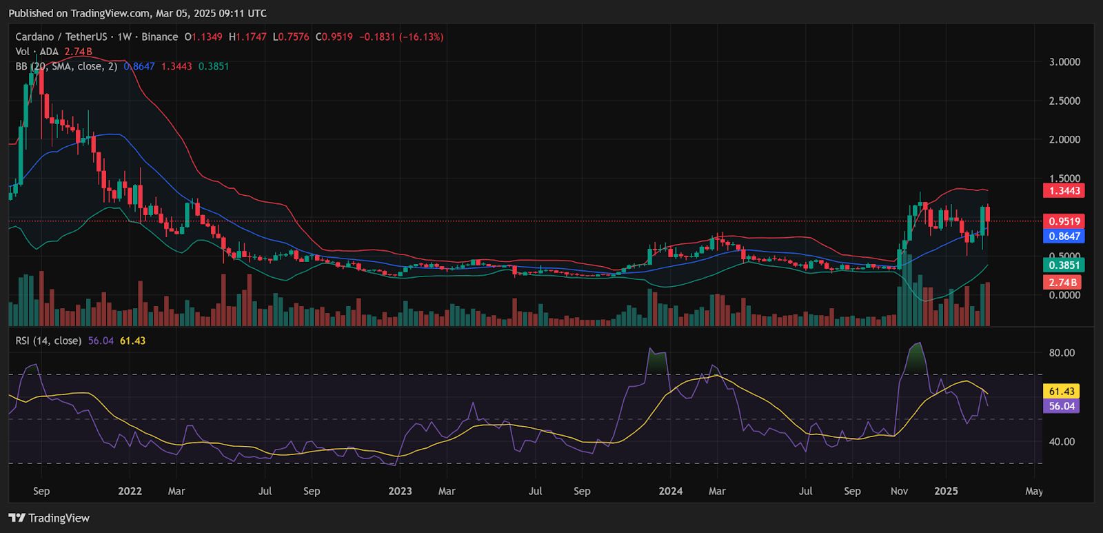
Task: Click the Published on TradingView.com header text
Action: [x=137, y=13]
